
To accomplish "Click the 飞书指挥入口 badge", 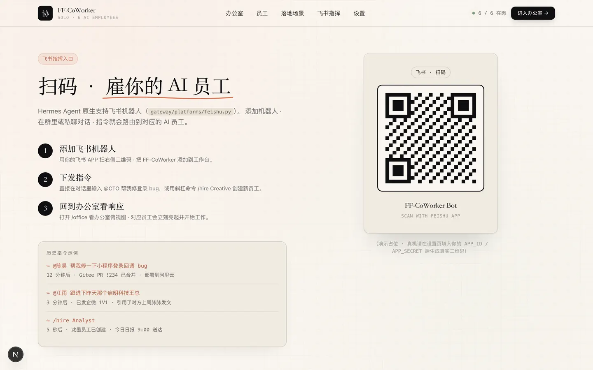I will [58, 59].
